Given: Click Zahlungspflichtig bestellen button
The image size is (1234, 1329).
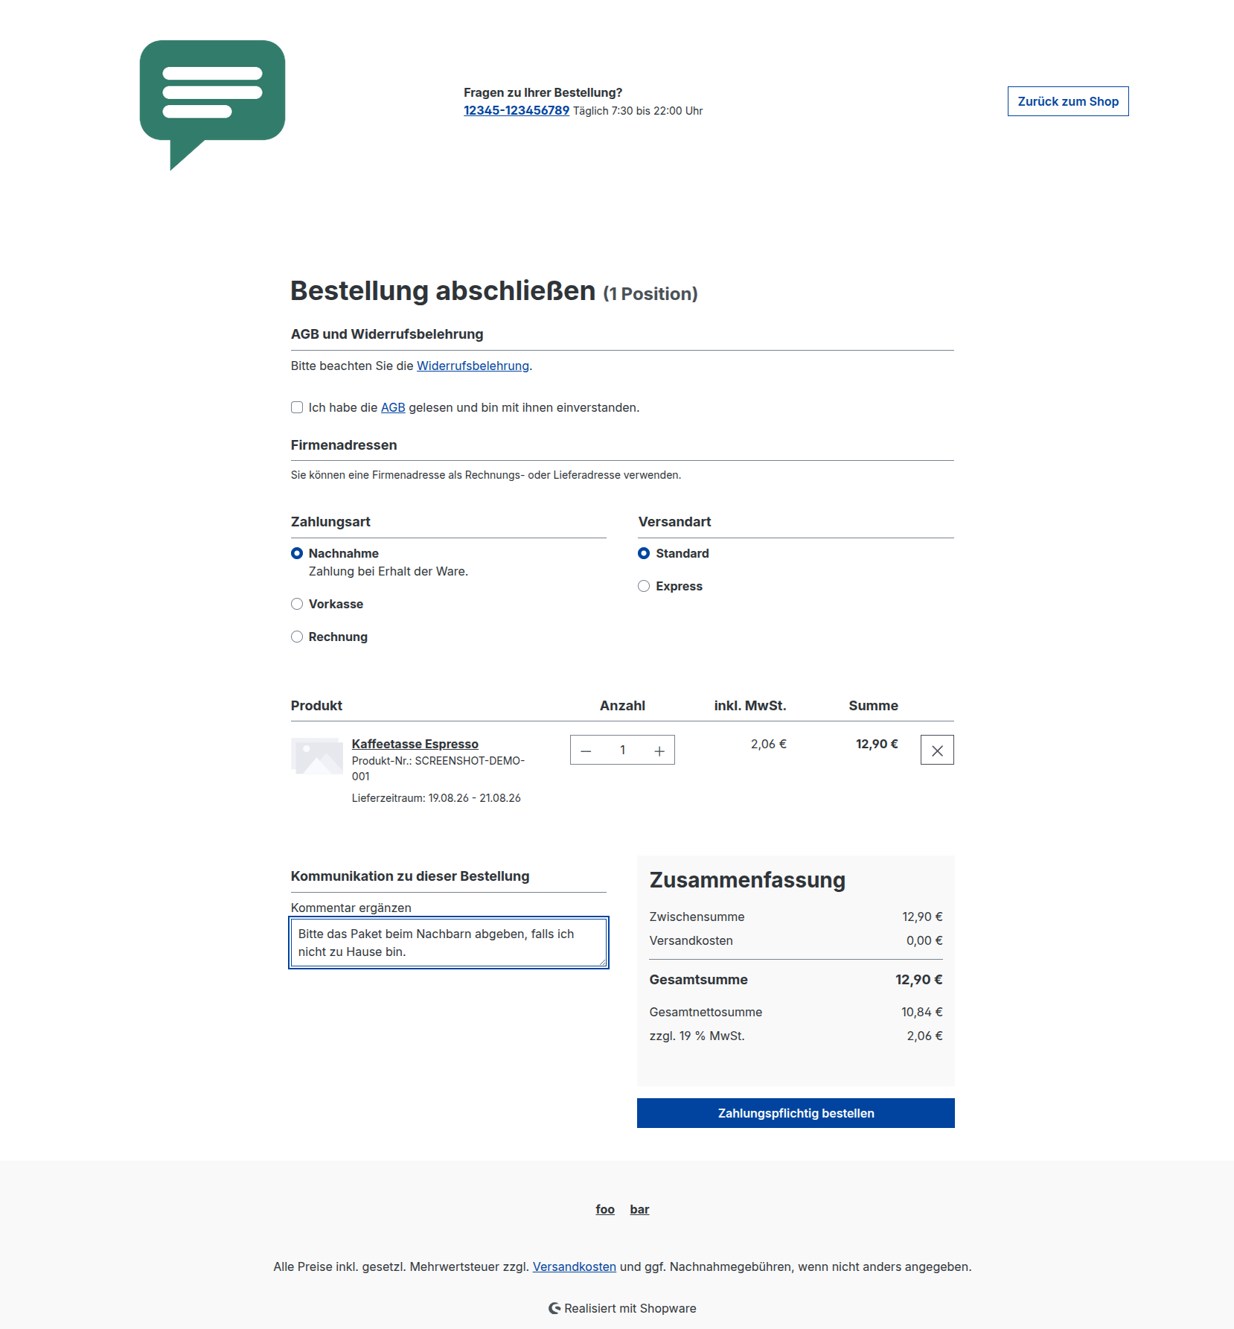Looking at the screenshot, I should pos(796,1113).
